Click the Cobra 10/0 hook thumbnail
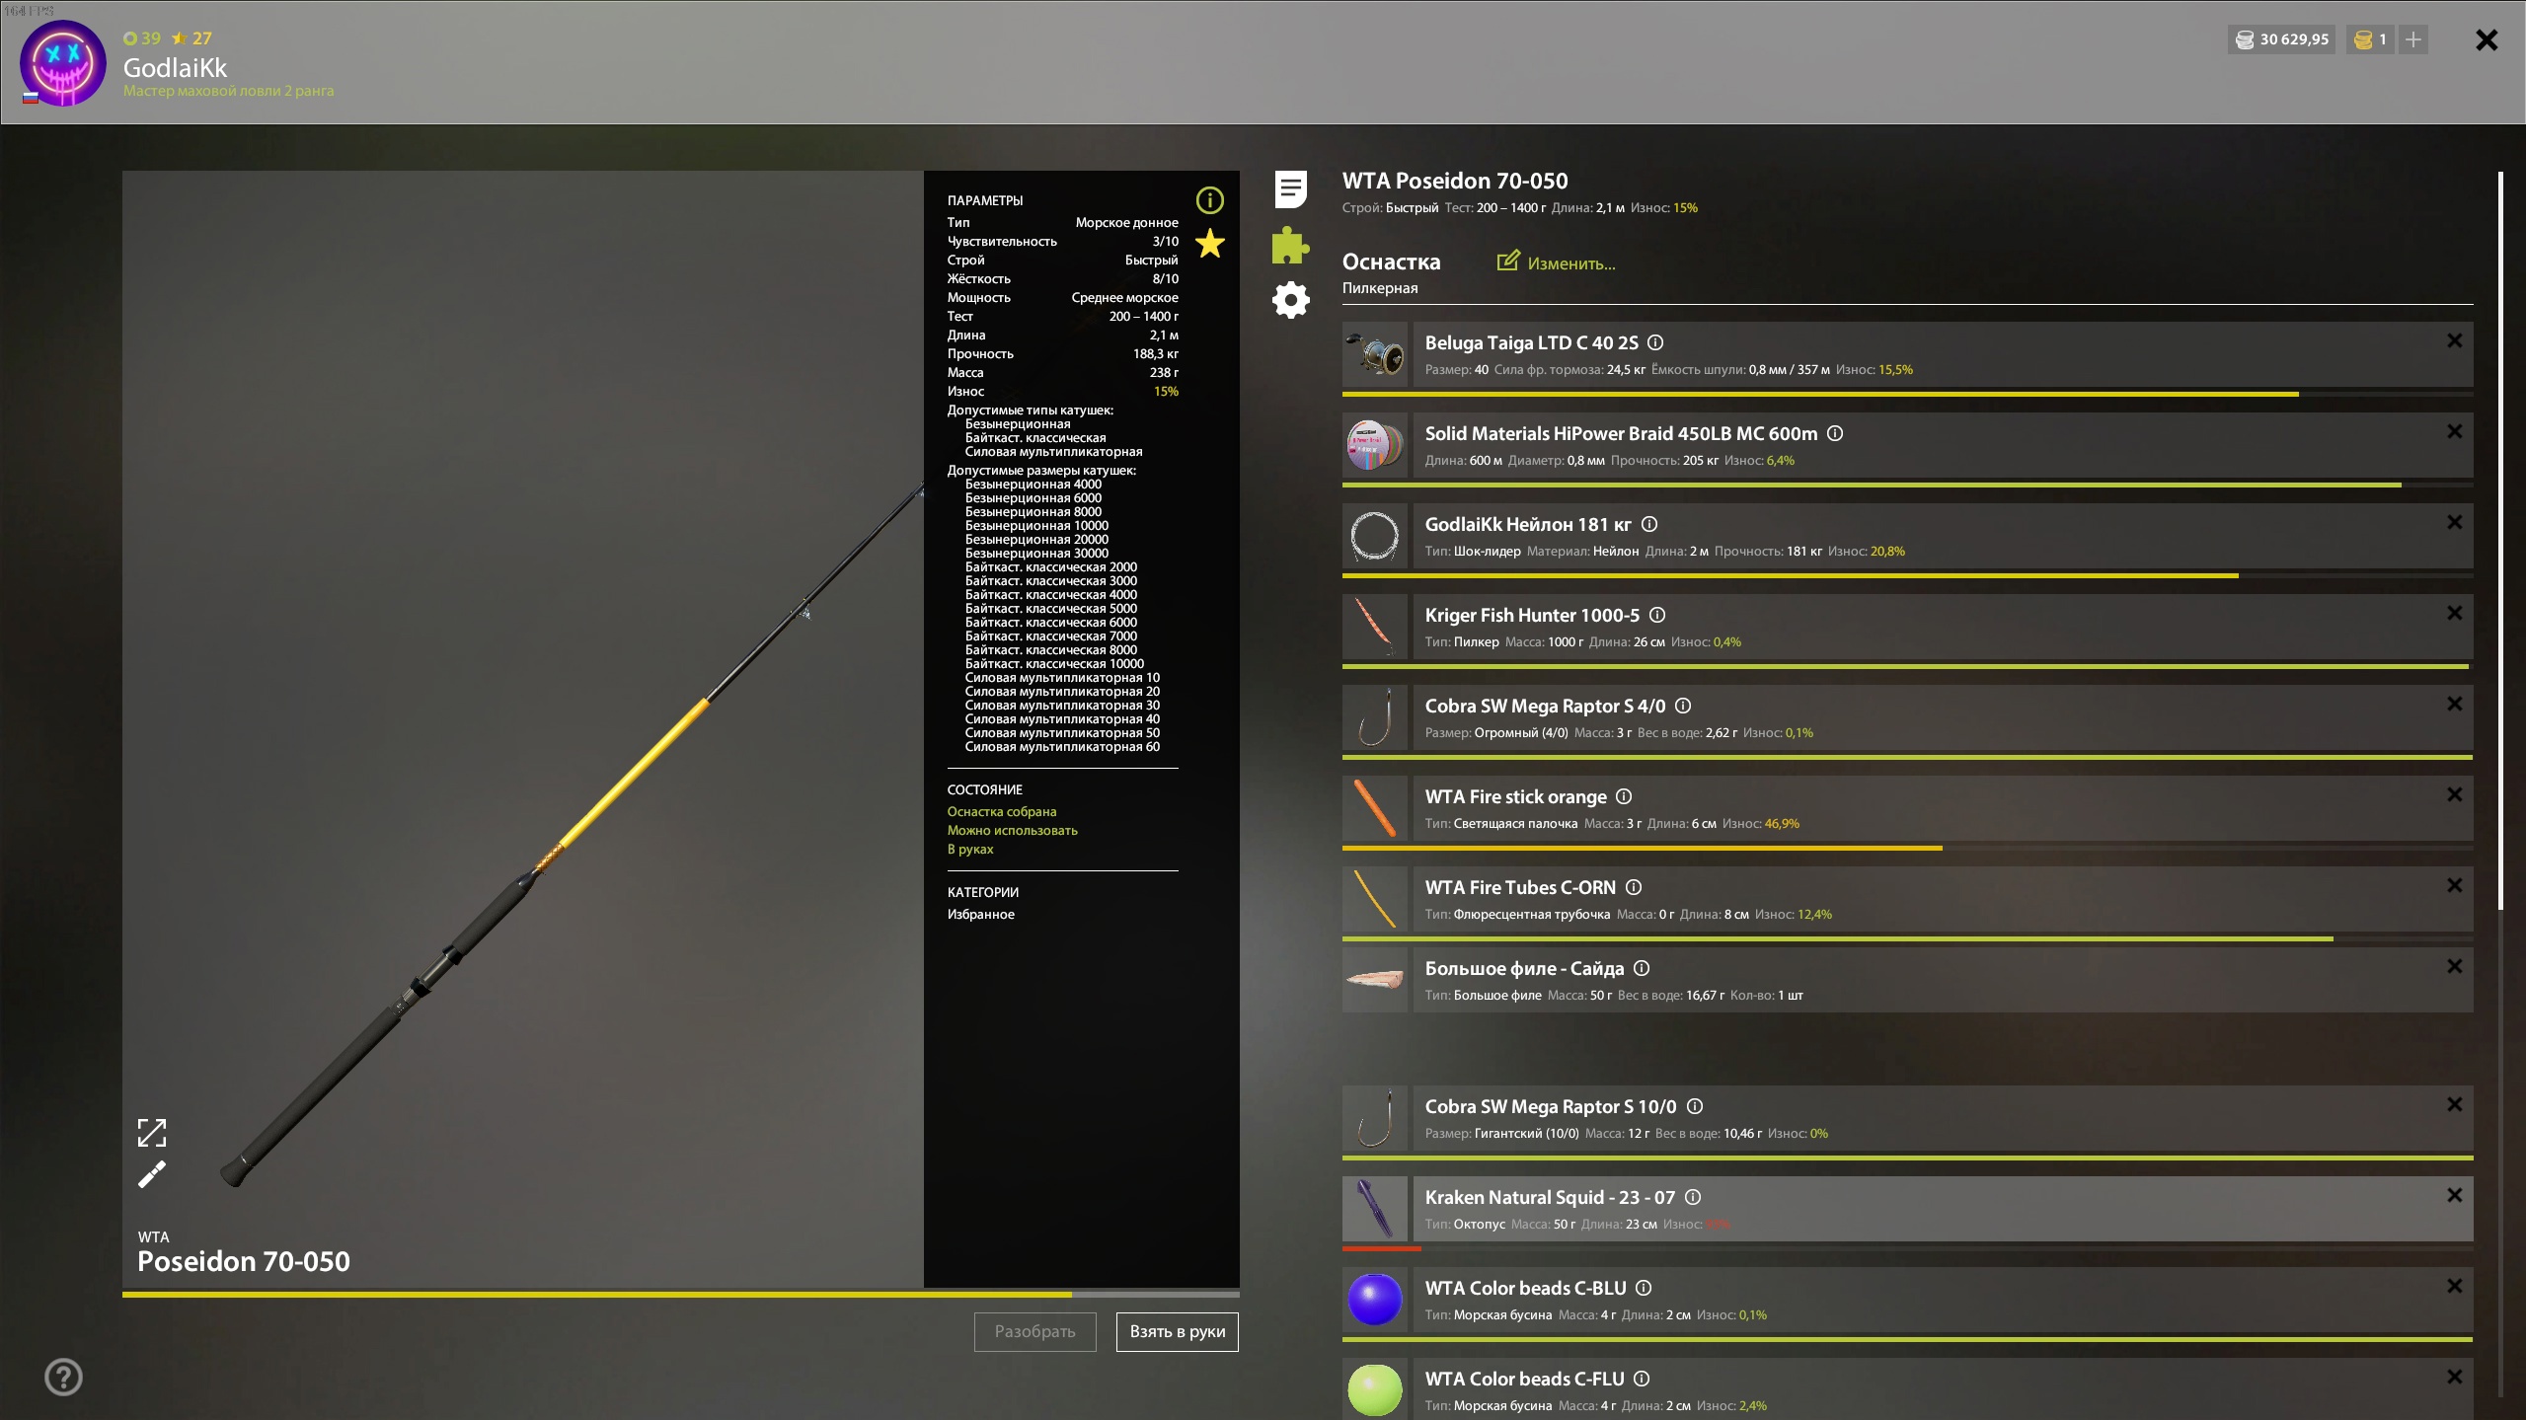This screenshot has height=1420, width=2526. 1375,1118
